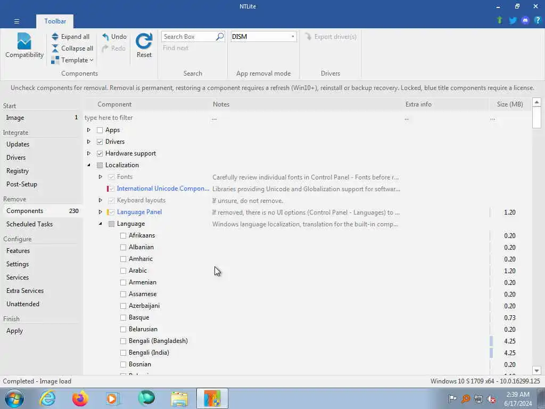This screenshot has height=409, width=545.
Task: Uncheck the Drivers checkbox
Action: pyautogui.click(x=100, y=142)
